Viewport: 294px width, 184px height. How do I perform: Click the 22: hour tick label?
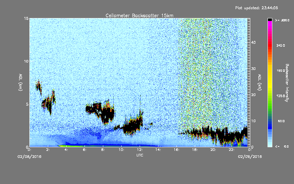point(232,150)
